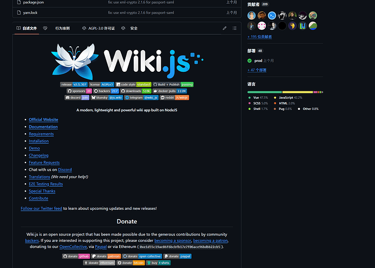Open the Contribute link

39,198
